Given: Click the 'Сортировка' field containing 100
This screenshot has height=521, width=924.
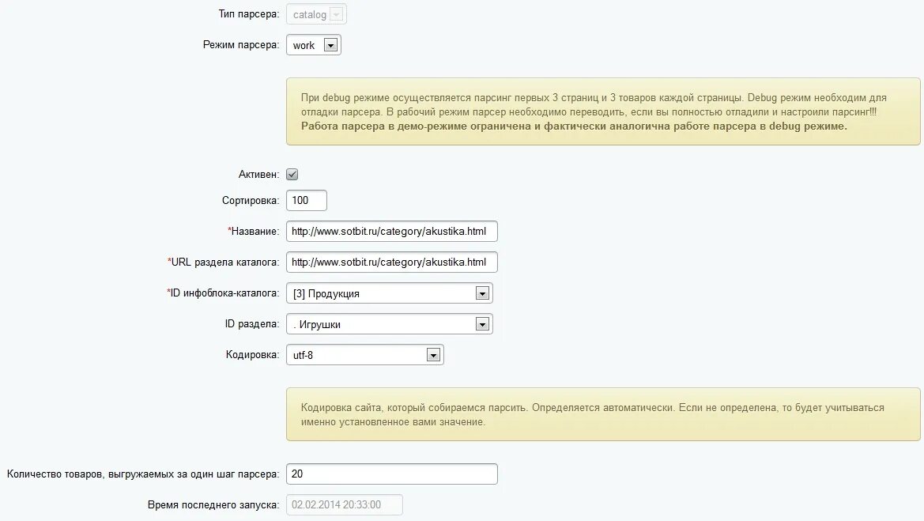Looking at the screenshot, I should click(307, 201).
